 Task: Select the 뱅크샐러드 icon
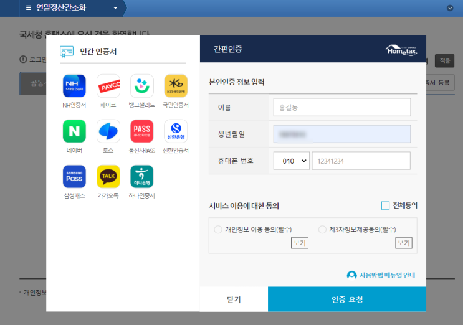coord(142,86)
